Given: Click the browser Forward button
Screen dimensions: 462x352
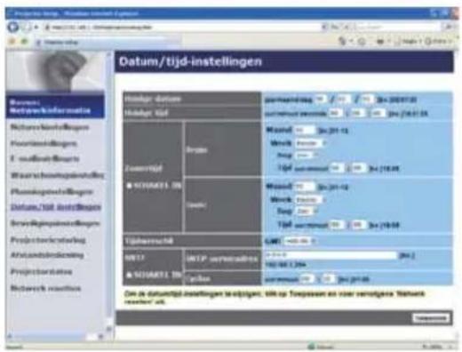Looking at the screenshot, I should point(27,28).
